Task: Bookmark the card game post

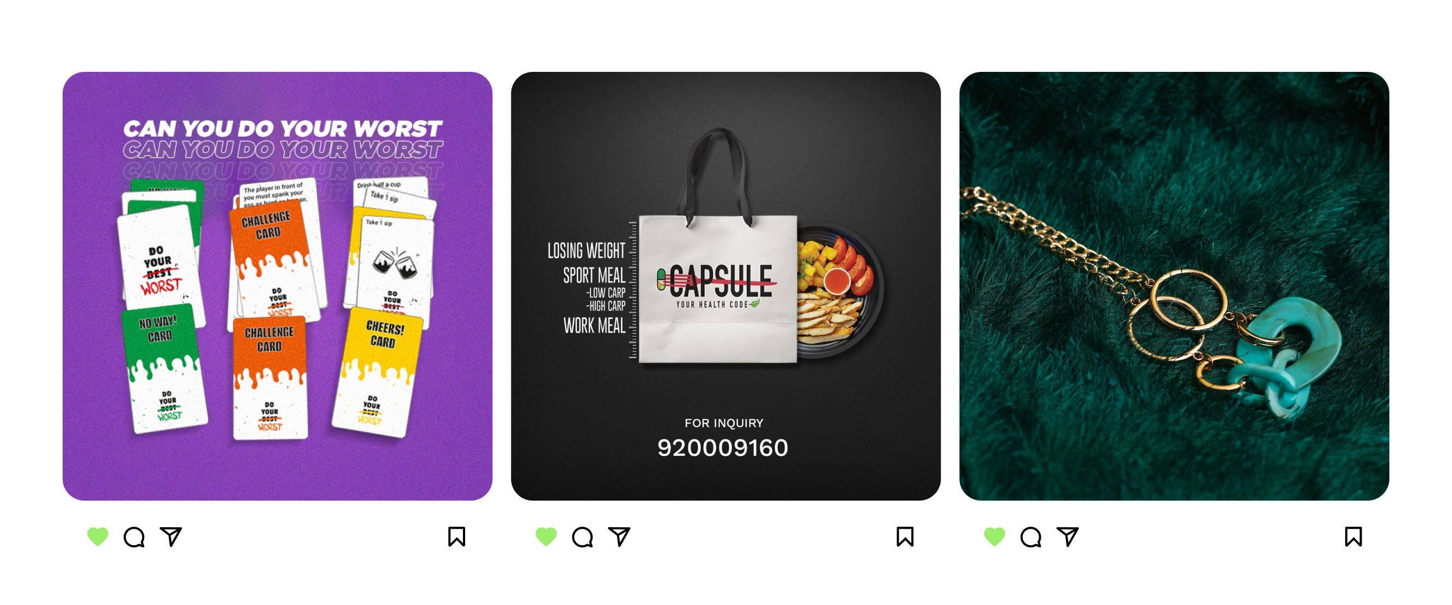Action: point(456,537)
